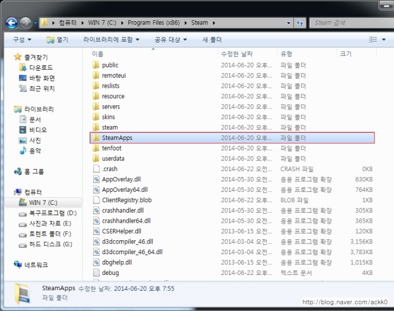Open the 음악 library
Viewport: 394px width, 311px height.
pyautogui.click(x=30, y=150)
